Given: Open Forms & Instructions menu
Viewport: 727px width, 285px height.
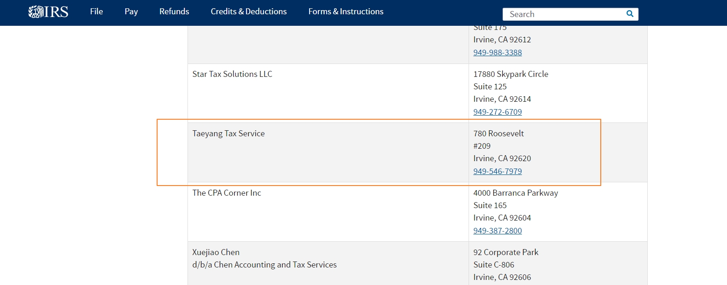Looking at the screenshot, I should point(346,12).
